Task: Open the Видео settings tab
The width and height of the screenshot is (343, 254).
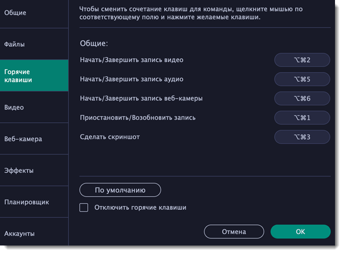Action: pyautogui.click(x=34, y=107)
